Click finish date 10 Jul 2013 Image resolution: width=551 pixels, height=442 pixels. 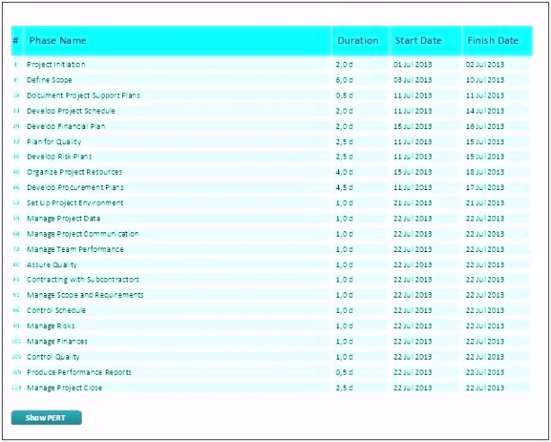[x=485, y=80]
